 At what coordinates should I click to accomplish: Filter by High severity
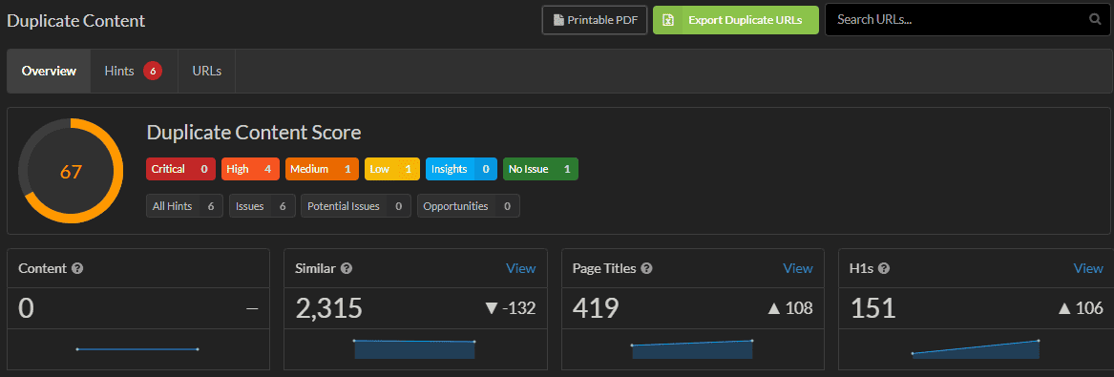click(x=251, y=169)
